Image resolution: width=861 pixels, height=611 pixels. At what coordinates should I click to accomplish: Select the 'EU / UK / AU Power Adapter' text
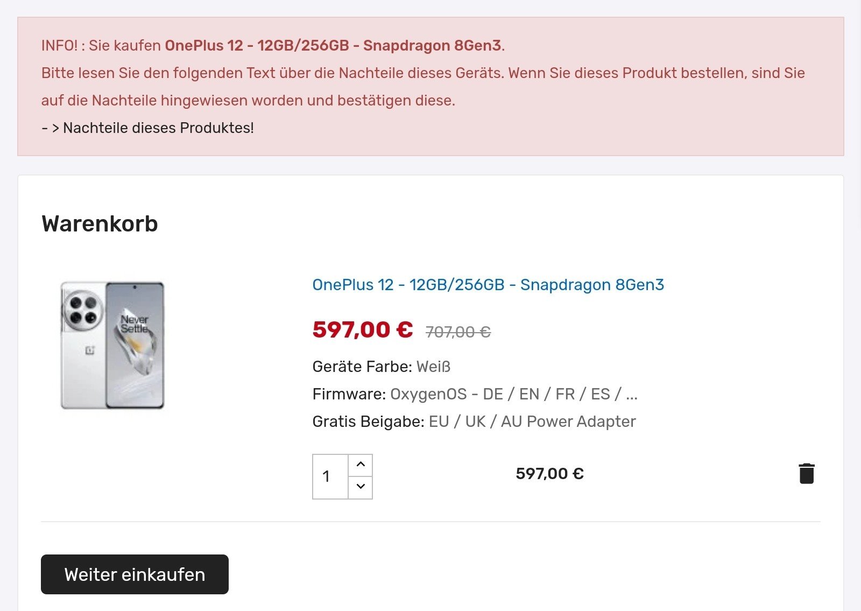[532, 422]
